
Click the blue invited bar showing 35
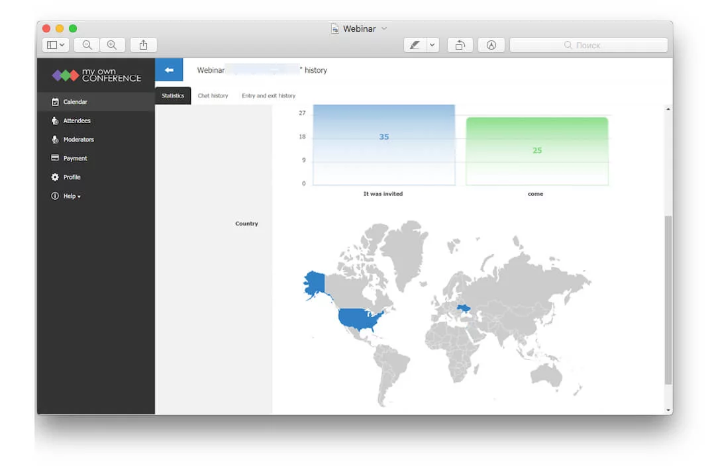[x=384, y=145]
